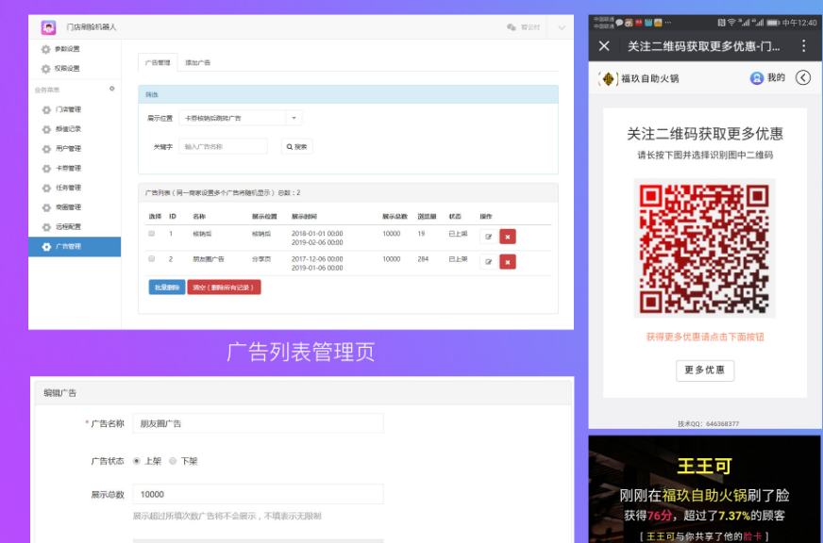Tap the 更多优惠 button on phone

705,370
